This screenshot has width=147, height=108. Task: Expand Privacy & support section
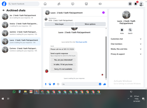click(x=126, y=54)
